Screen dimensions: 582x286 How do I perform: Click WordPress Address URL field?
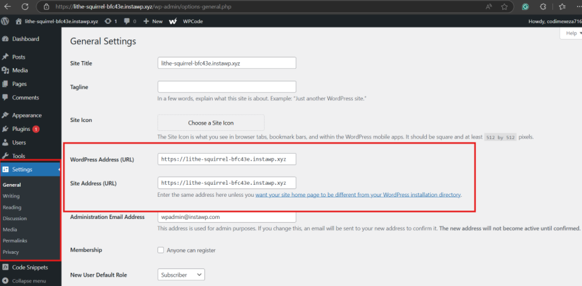coord(227,159)
